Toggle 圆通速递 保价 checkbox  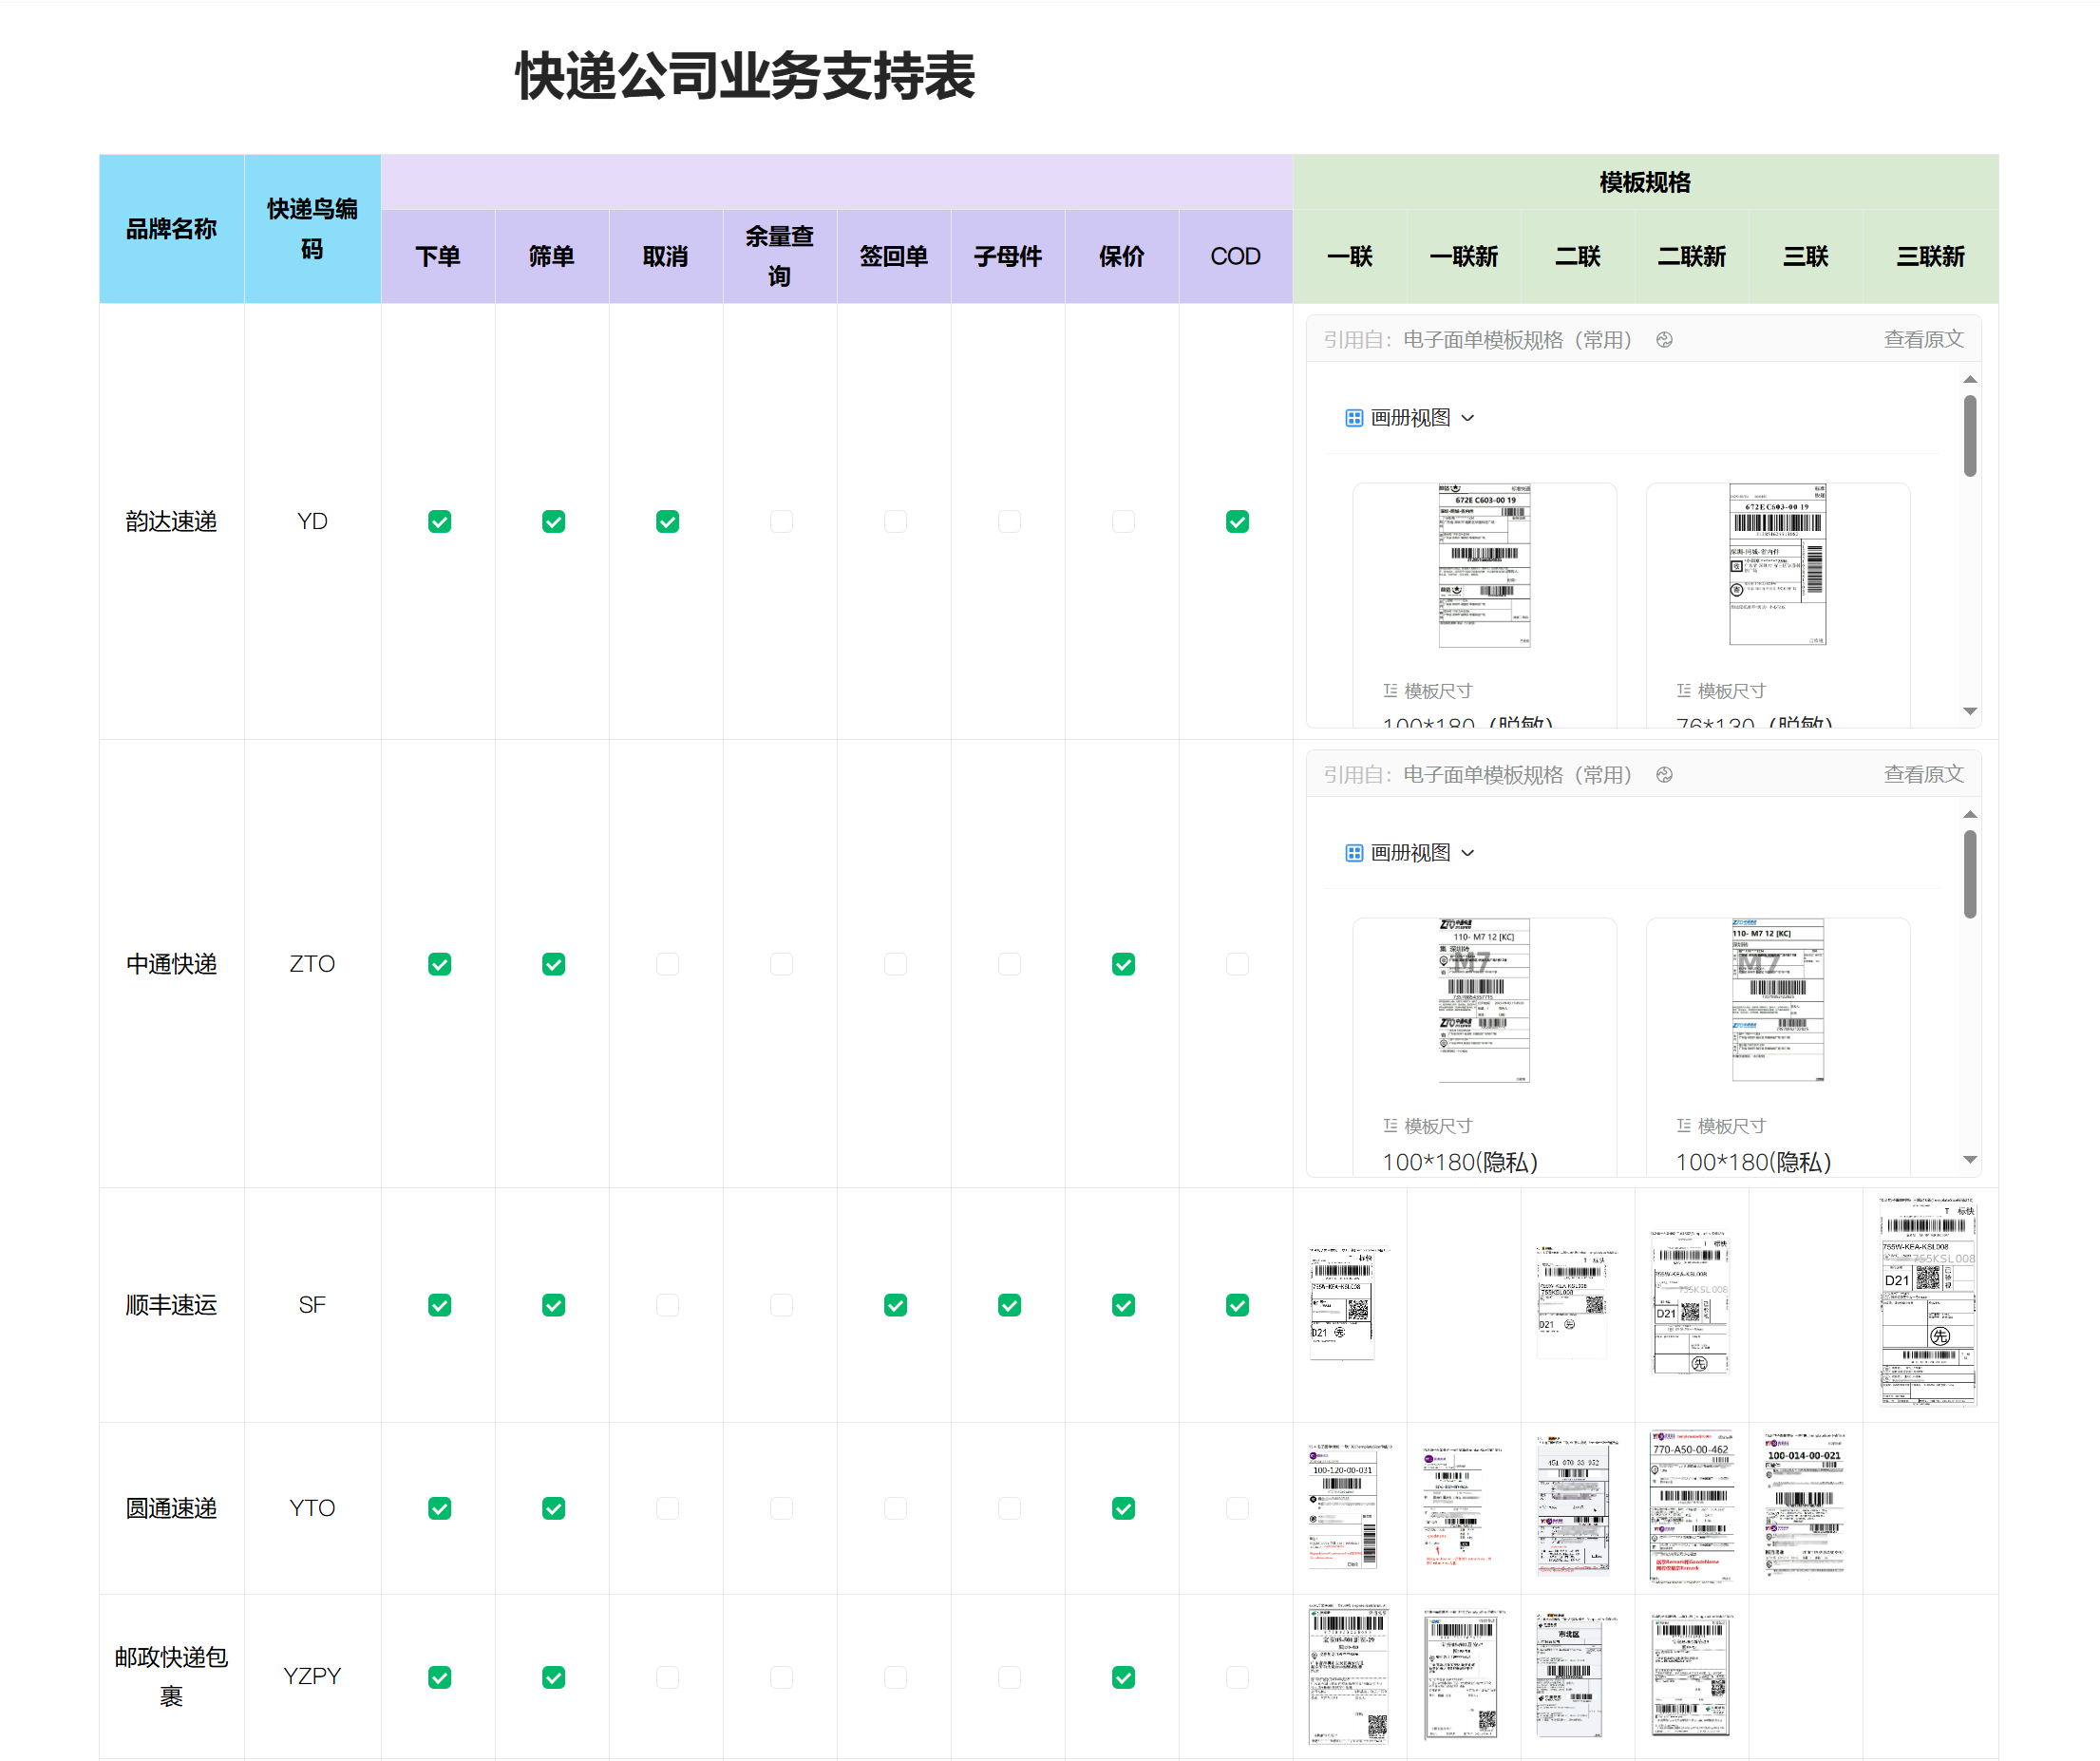point(1123,1508)
